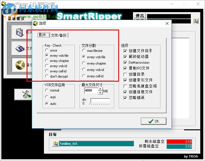Select Key-Check 'once' radio button
The height and width of the screenshot is (161, 205).
(47, 50)
